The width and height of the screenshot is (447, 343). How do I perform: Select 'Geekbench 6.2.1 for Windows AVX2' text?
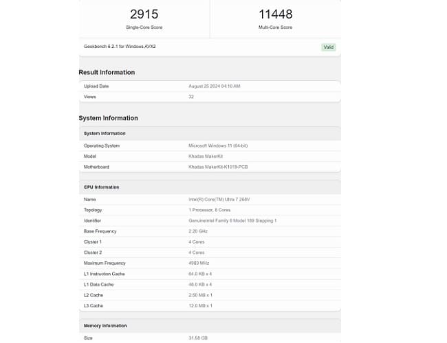point(120,47)
